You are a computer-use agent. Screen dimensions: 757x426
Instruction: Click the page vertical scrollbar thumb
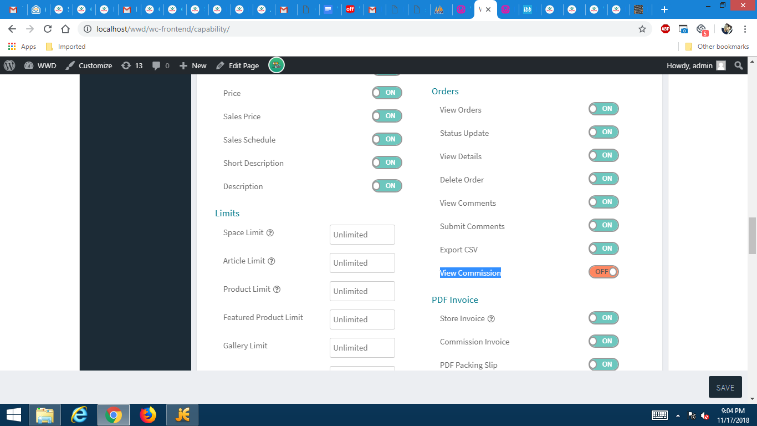coord(752,235)
